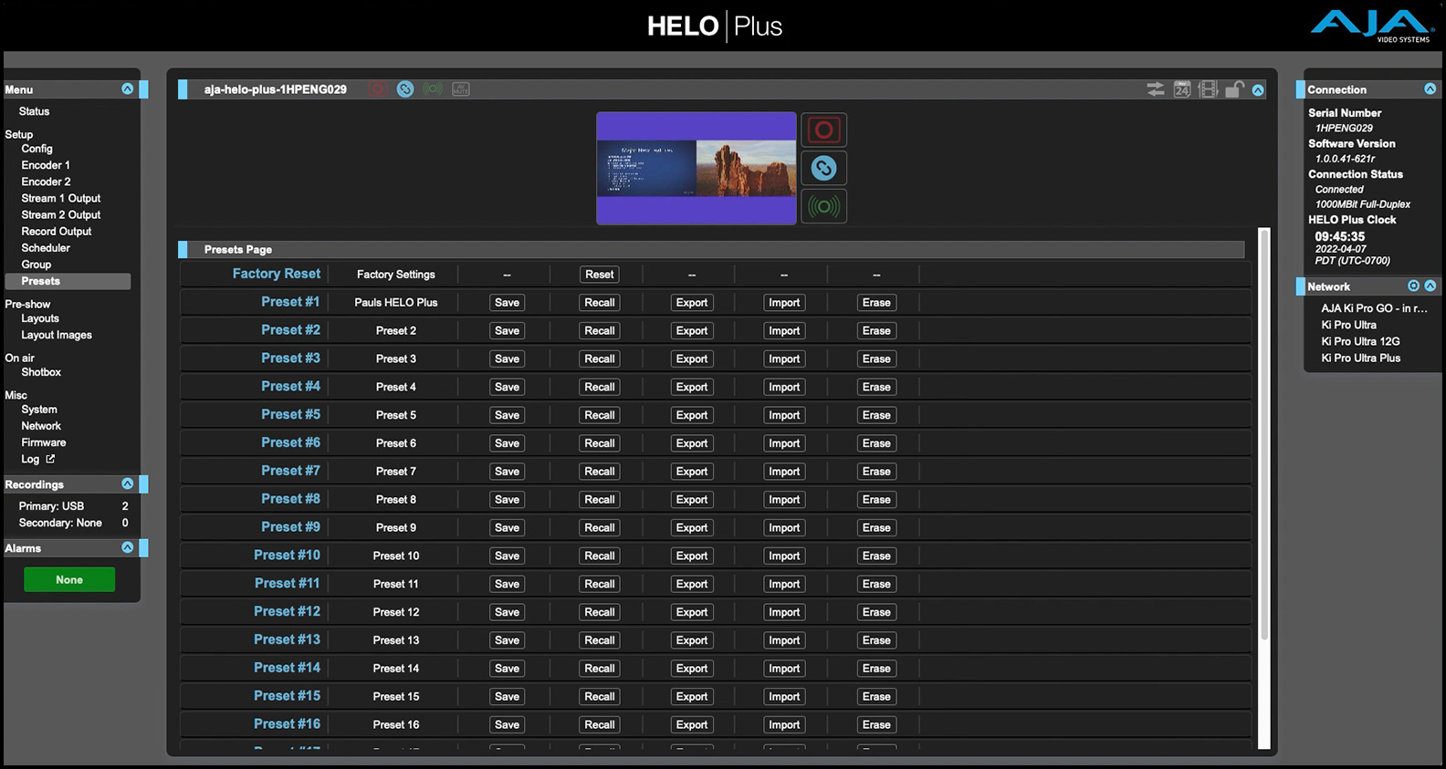Toggle the AV Mute icon in header
This screenshot has height=769, width=1446.
(461, 89)
